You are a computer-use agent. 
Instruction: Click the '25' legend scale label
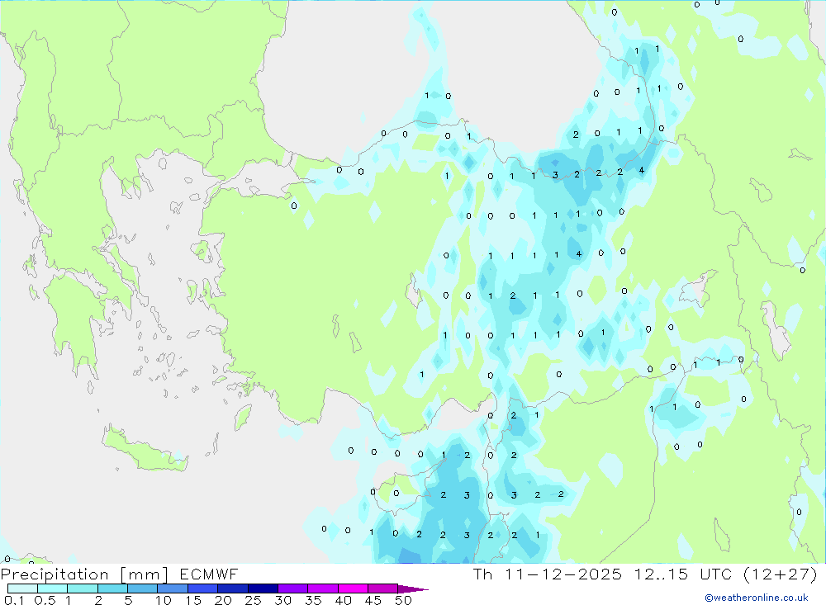pos(253,600)
